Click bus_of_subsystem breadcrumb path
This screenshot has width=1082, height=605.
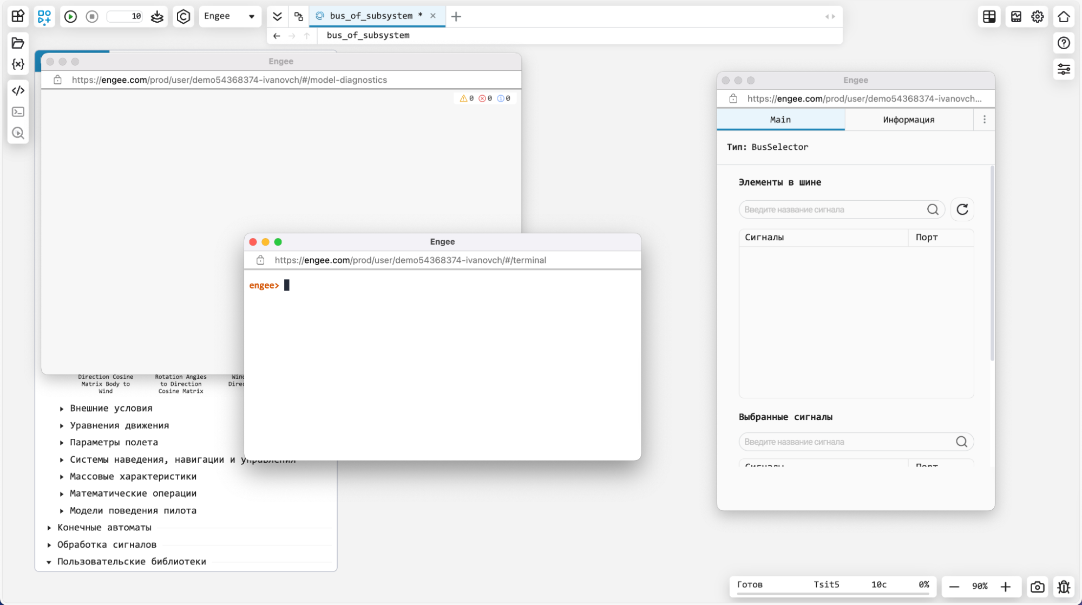tap(368, 35)
